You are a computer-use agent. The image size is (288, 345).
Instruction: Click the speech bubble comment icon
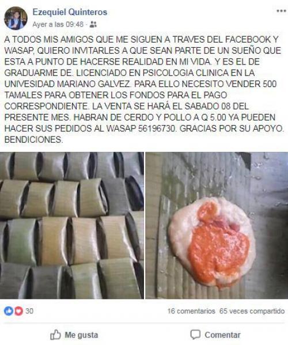[x=195, y=335]
